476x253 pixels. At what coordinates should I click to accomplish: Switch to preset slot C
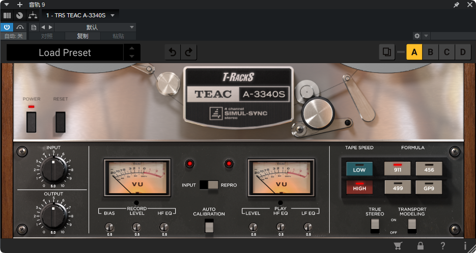(446, 52)
